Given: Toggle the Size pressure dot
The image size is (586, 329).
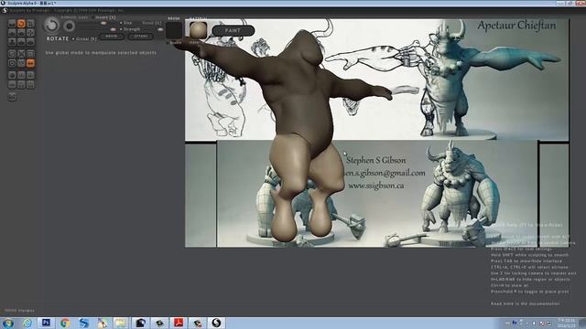Looking at the screenshot, I should [121, 23].
